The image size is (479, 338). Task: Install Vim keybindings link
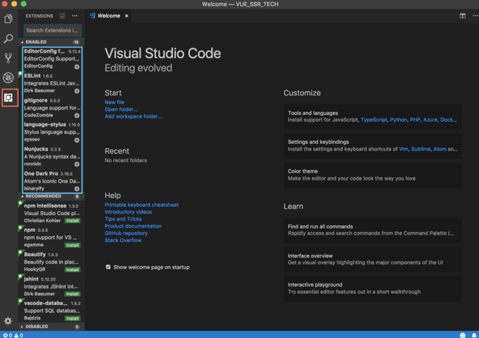tap(403, 149)
